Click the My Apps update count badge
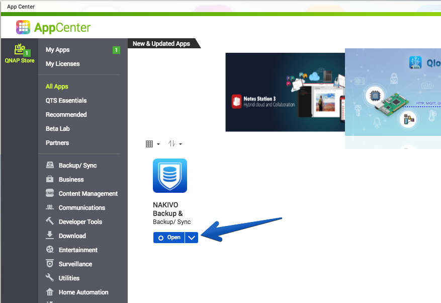441x303 pixels. tap(116, 50)
